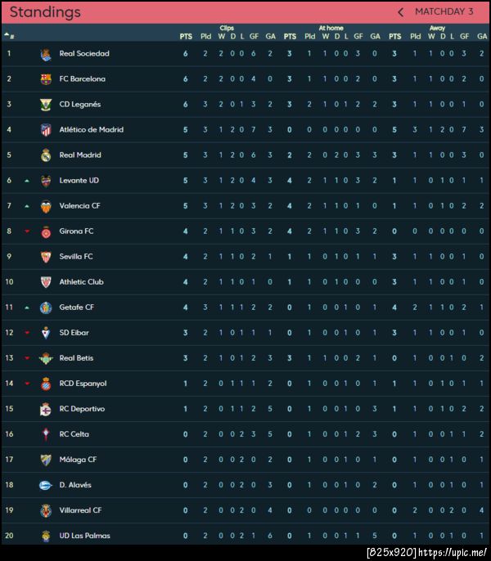
Task: Sort table by position number column
Action: coord(9,36)
